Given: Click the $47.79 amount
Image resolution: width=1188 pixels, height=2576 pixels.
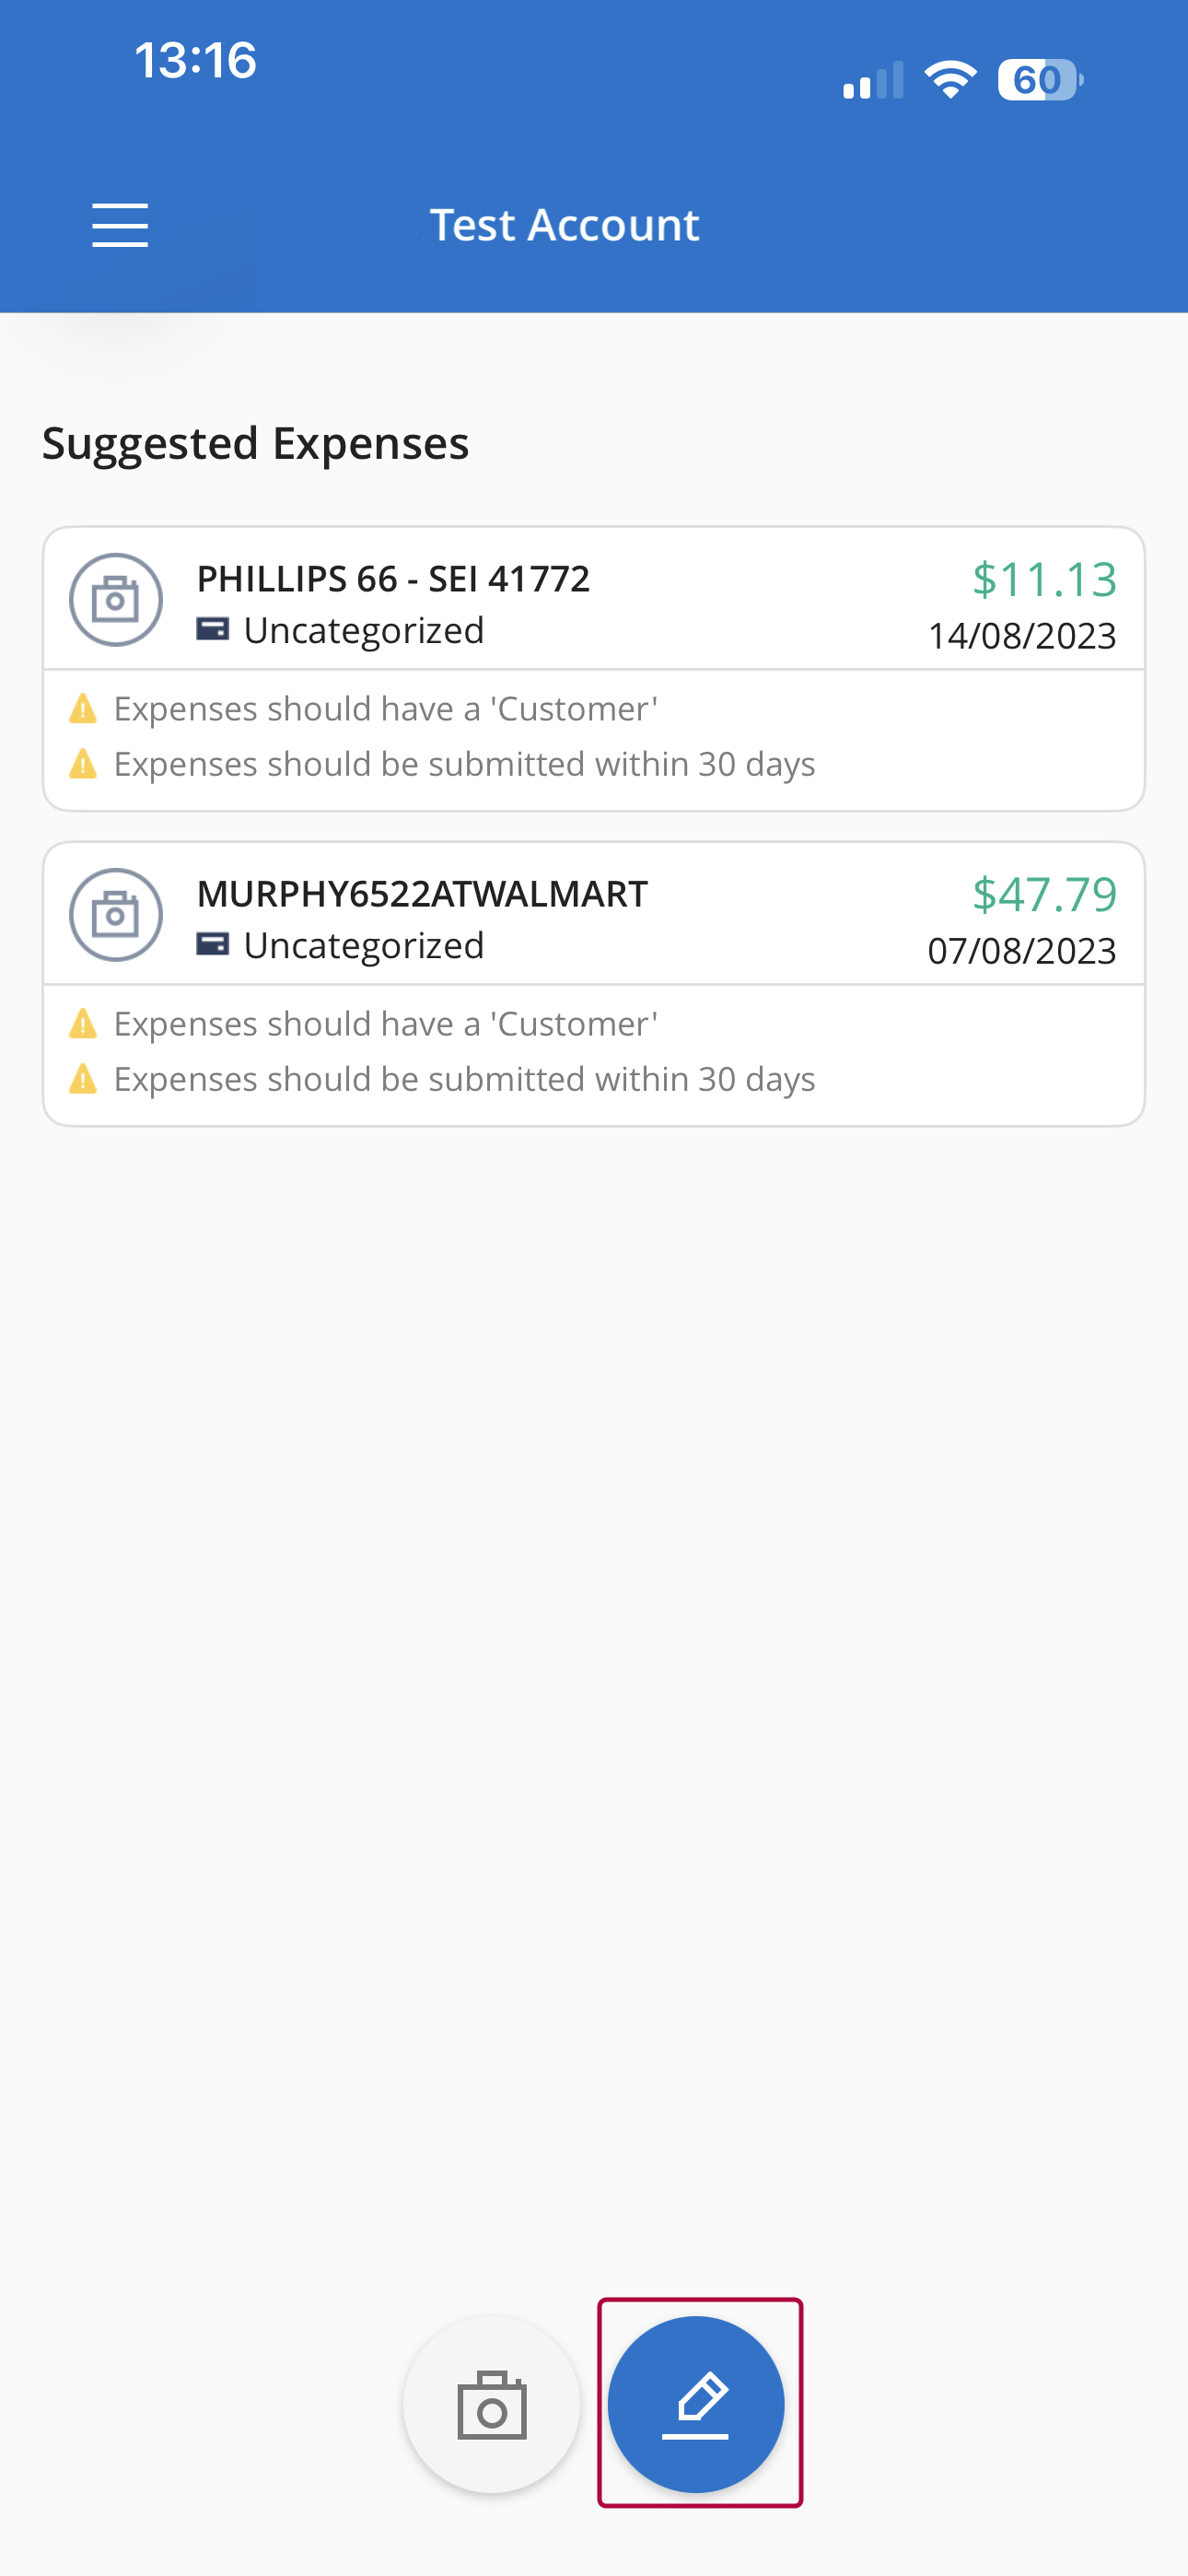Looking at the screenshot, I should pos(1044,894).
